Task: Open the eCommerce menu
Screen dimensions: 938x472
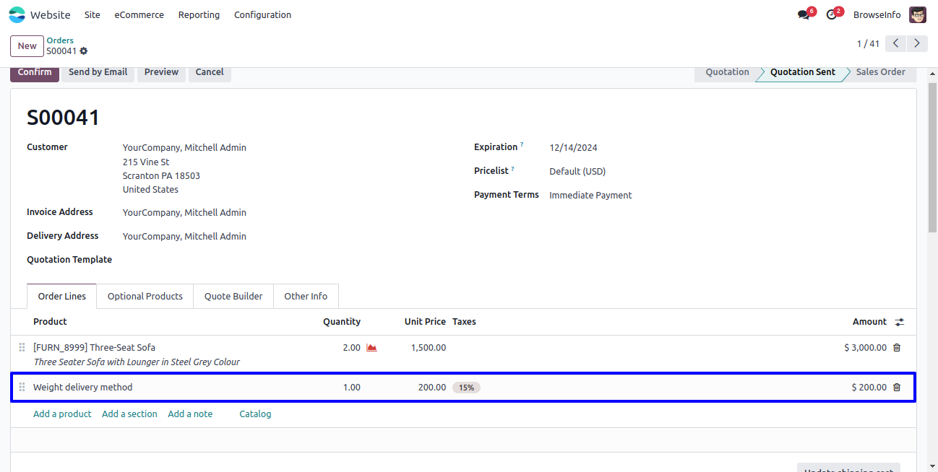Action: click(x=139, y=14)
